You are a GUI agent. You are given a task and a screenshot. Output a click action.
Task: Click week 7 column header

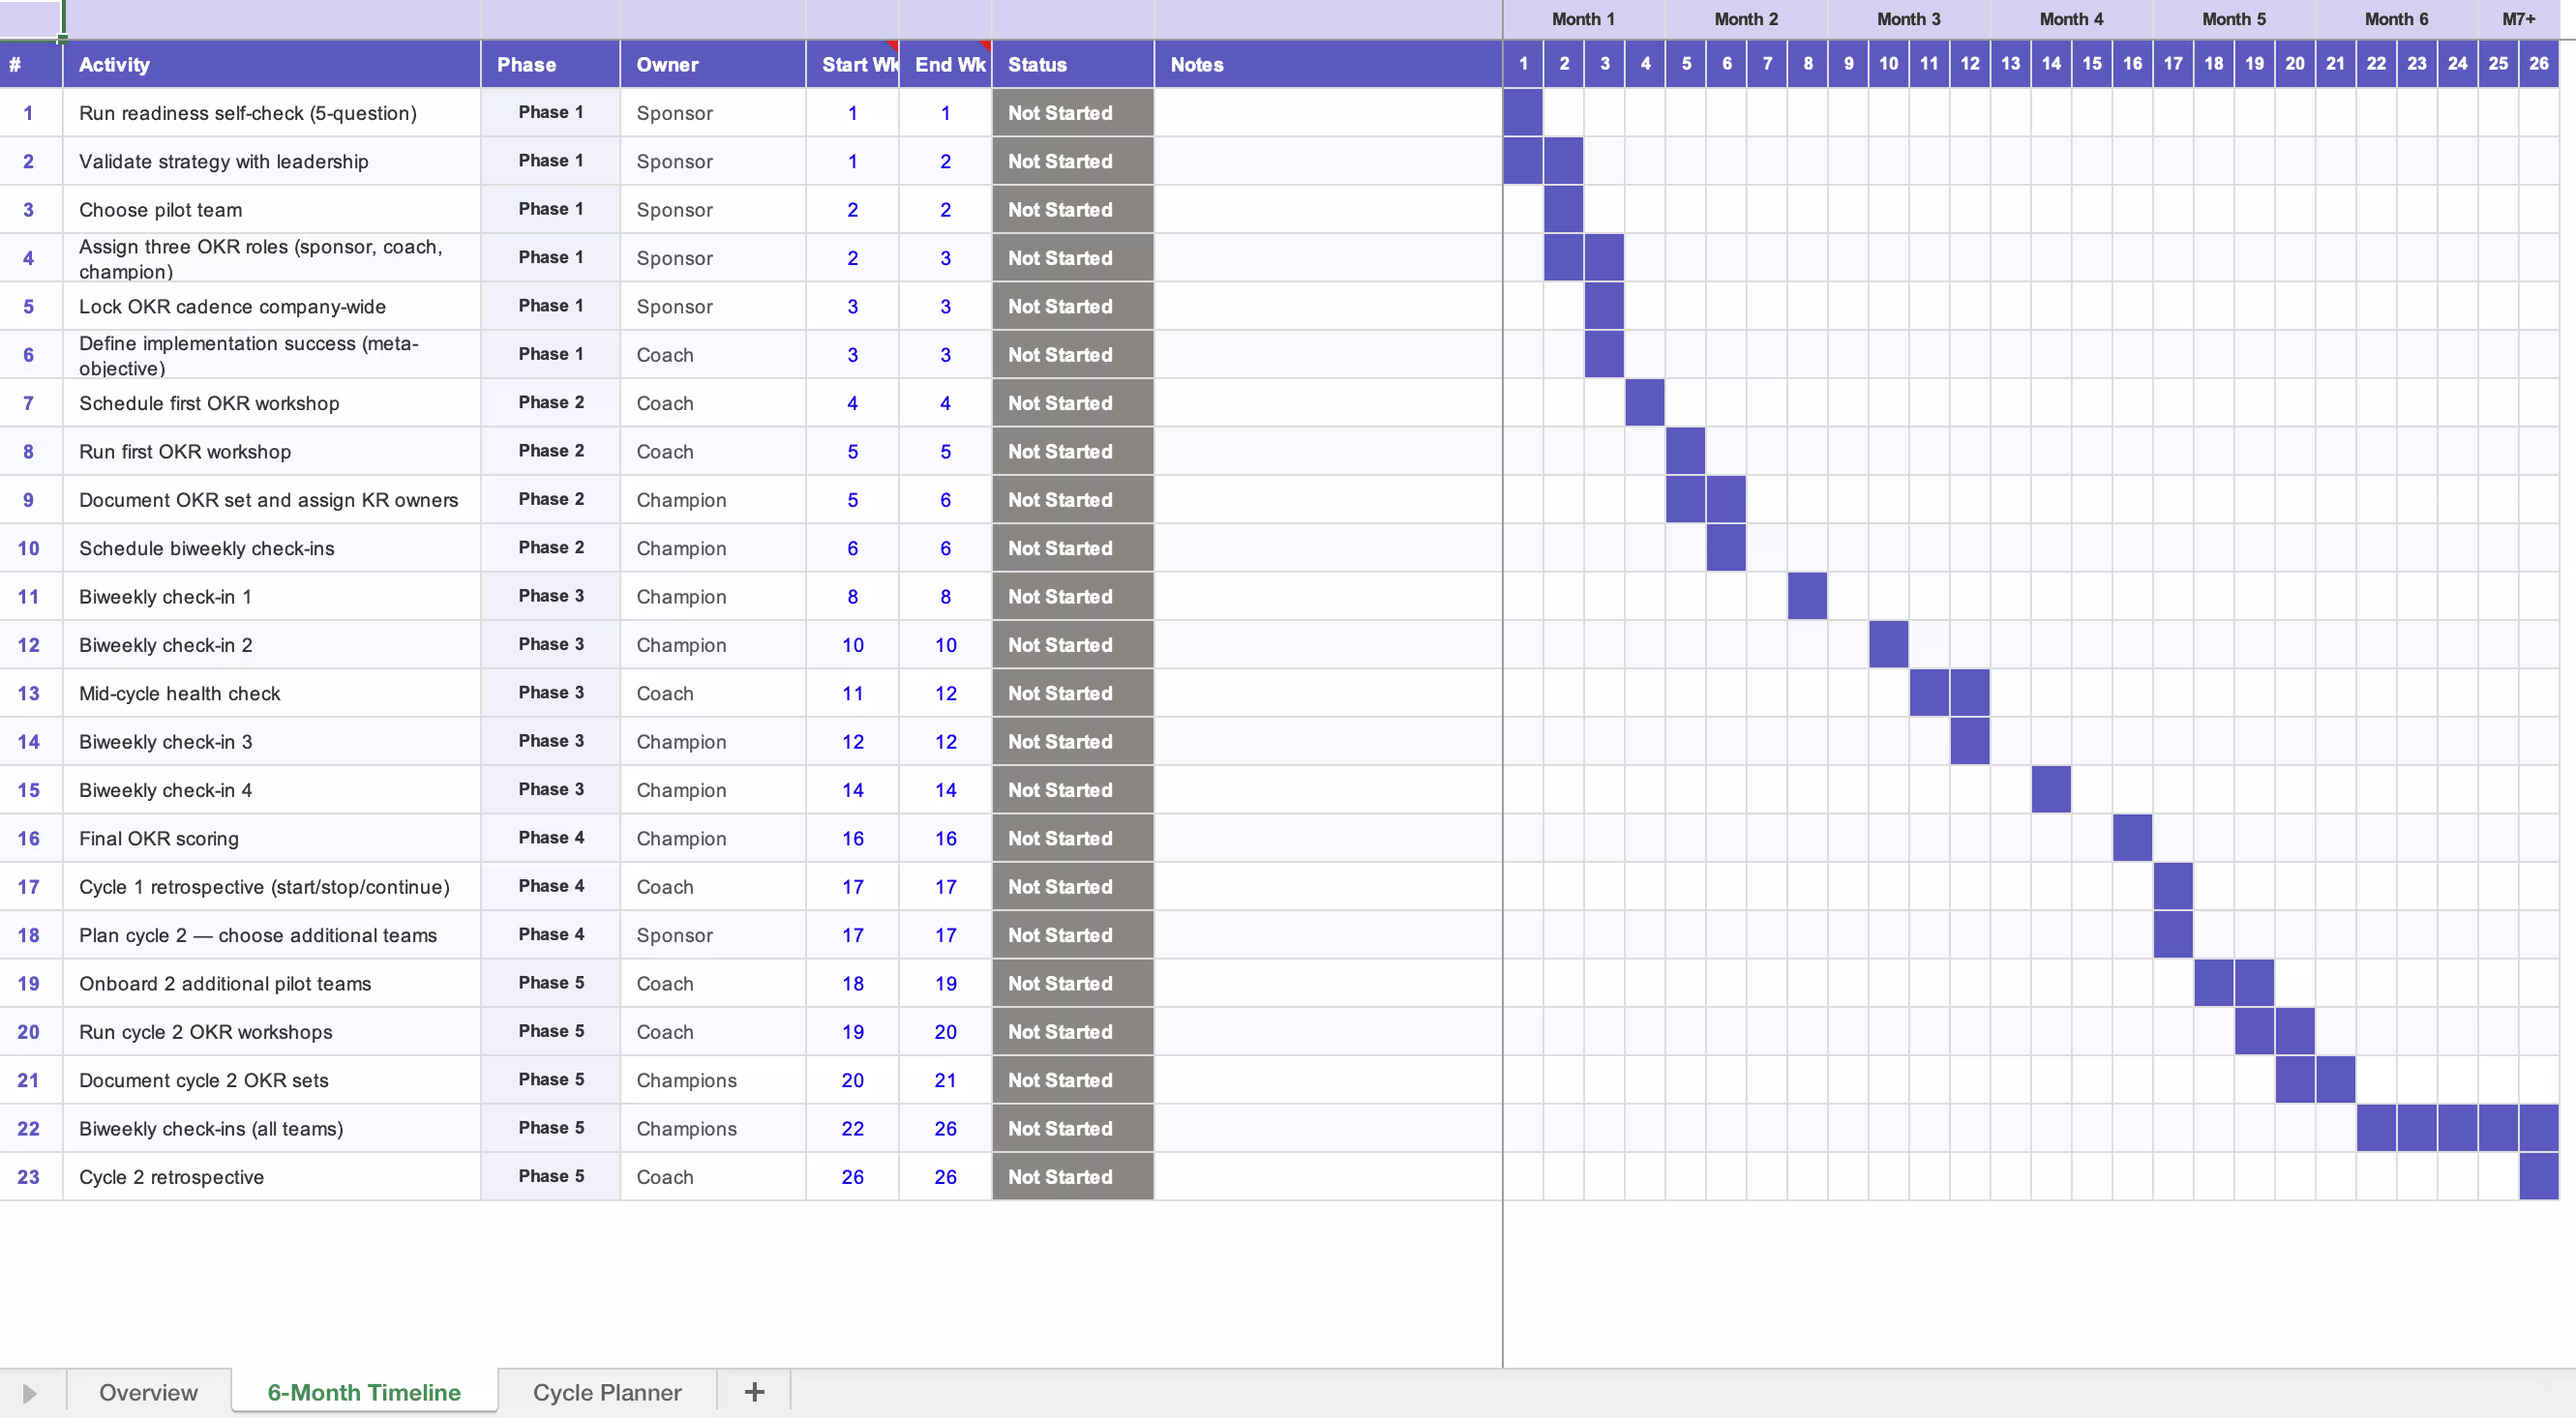click(x=1767, y=64)
